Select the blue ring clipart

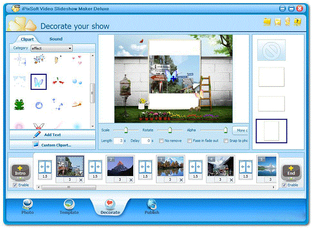(x=39, y=105)
